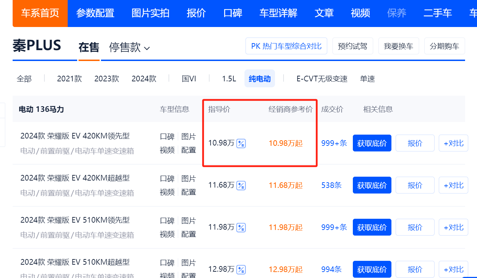This screenshot has width=477, height=278.
Task: Open 2024款 荣耀版 EV 420KM领先型 link
Action: pos(75,136)
